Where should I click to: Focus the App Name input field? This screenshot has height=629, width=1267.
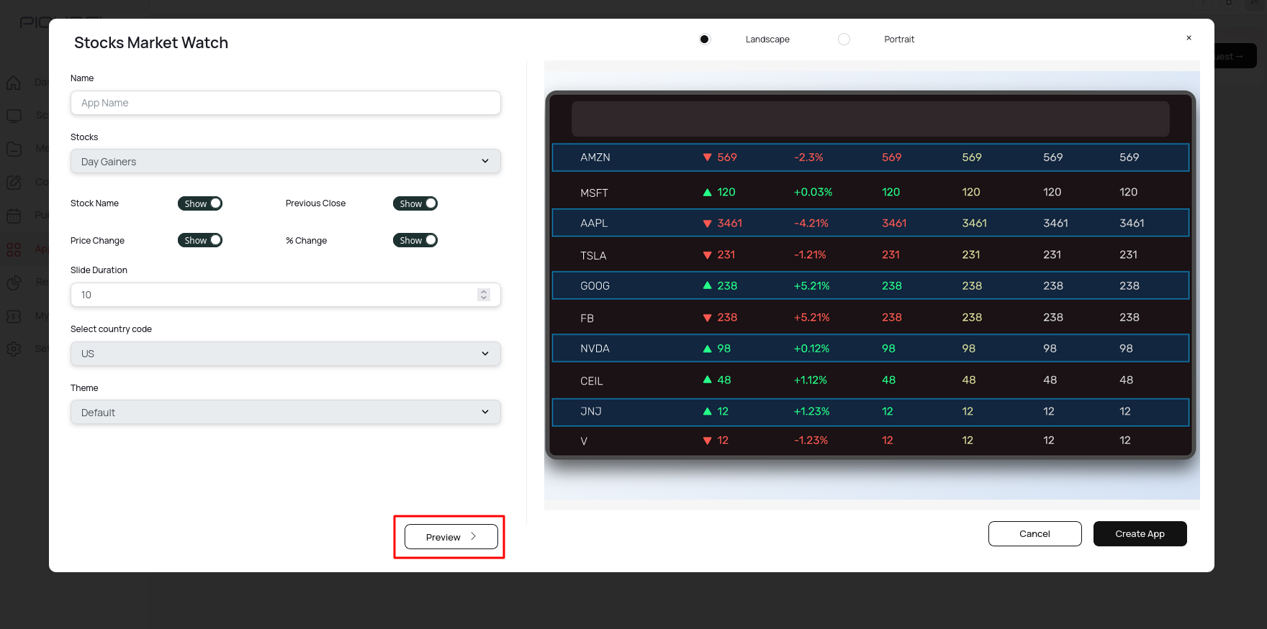coord(286,103)
